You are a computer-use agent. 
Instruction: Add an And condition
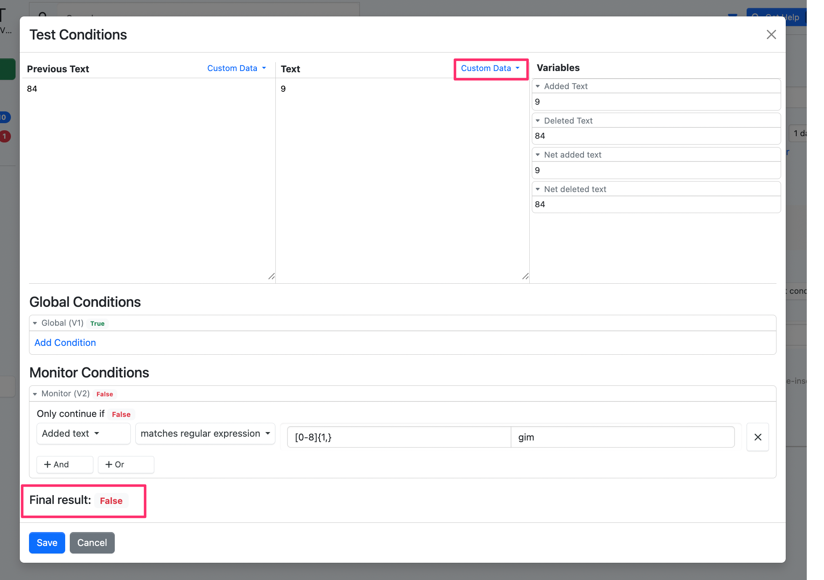point(65,464)
